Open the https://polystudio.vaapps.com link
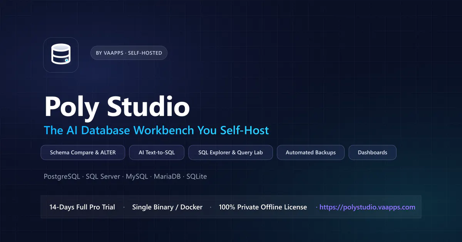The image size is (462, 242). pos(367,207)
